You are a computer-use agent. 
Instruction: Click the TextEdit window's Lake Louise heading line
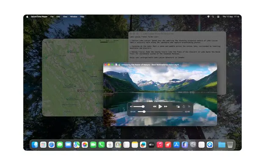[x=144, y=37]
